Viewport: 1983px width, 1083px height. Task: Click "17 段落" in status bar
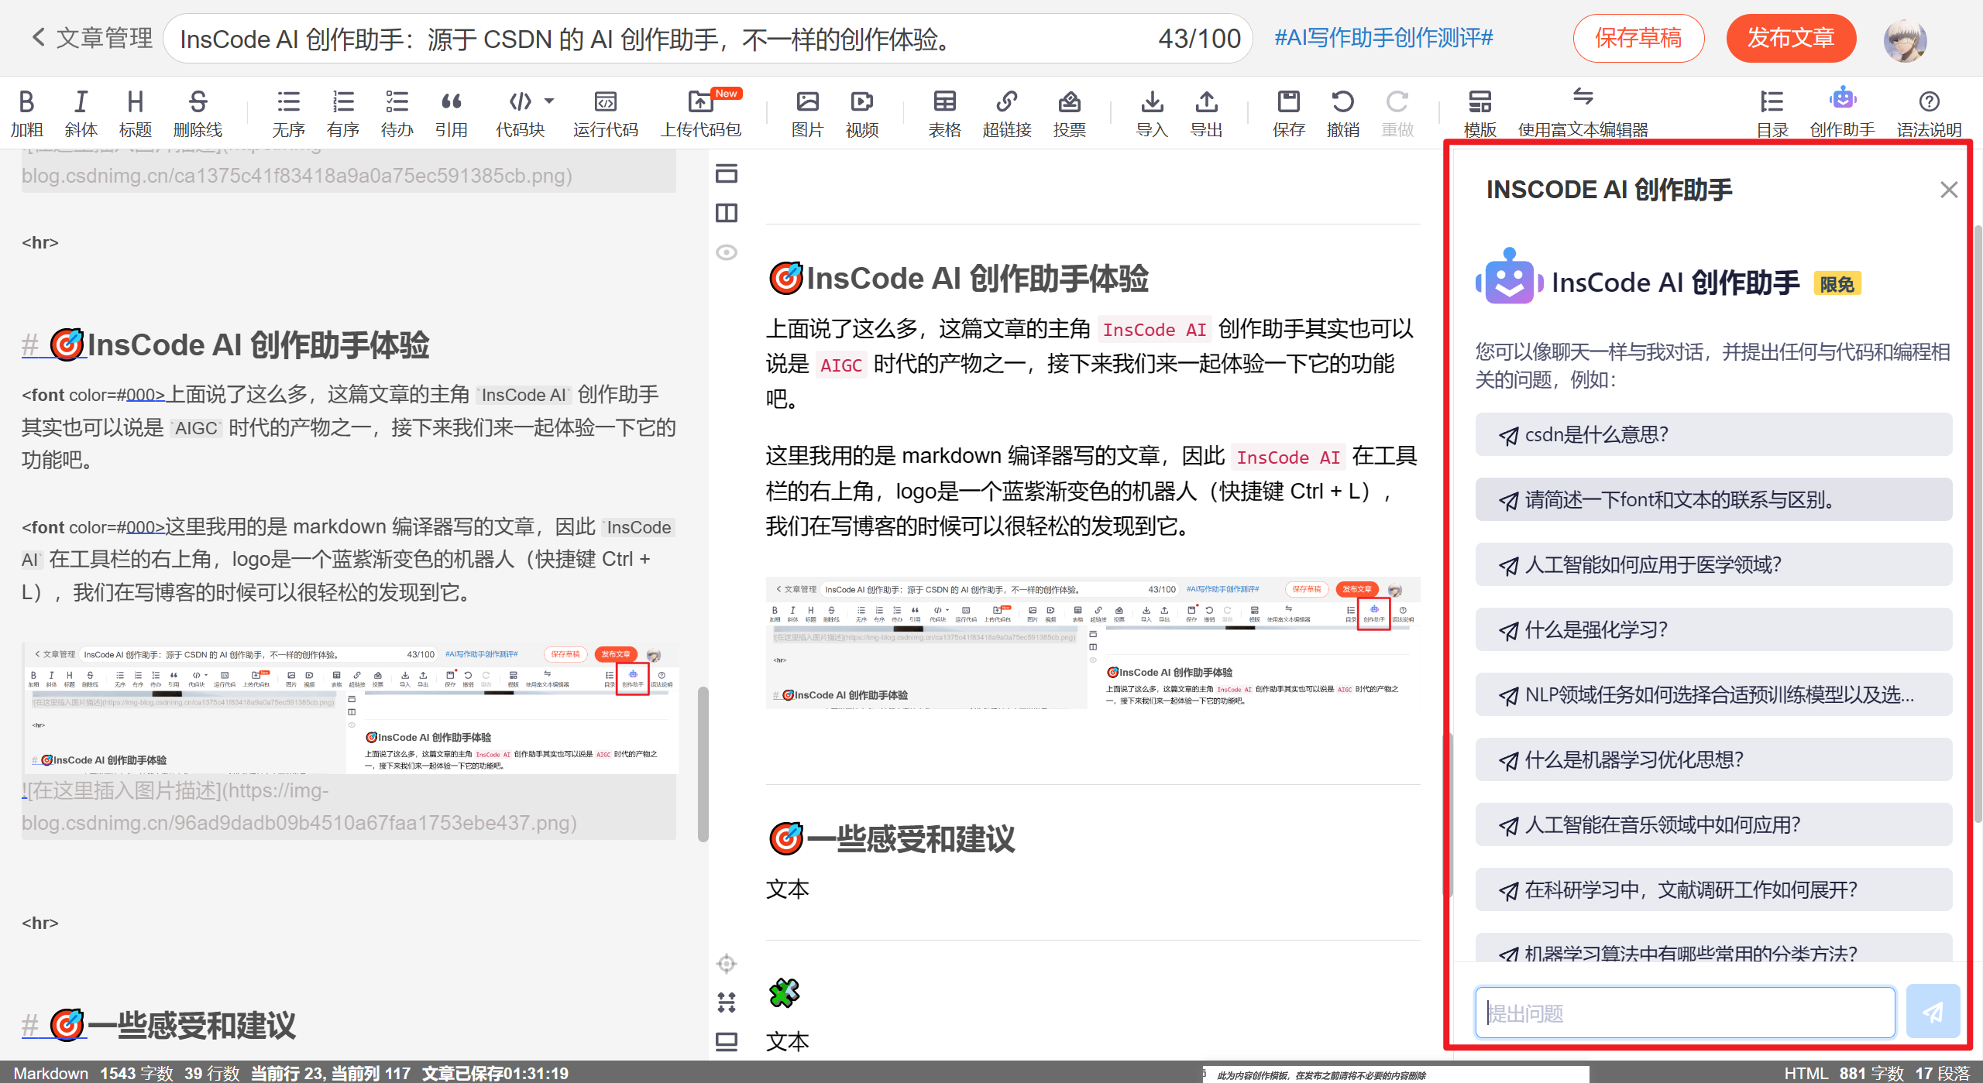[x=1943, y=1073]
